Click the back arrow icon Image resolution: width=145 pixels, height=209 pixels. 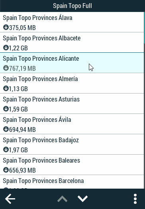click(x=10, y=199)
